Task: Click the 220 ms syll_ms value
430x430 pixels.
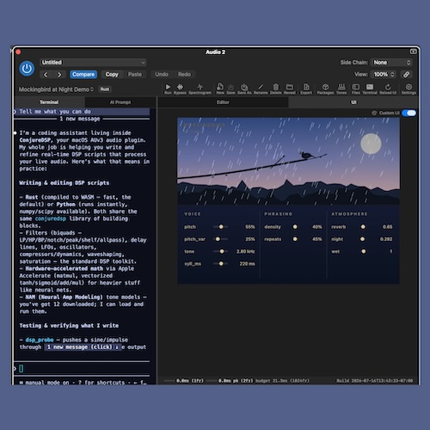Action: coord(247,264)
